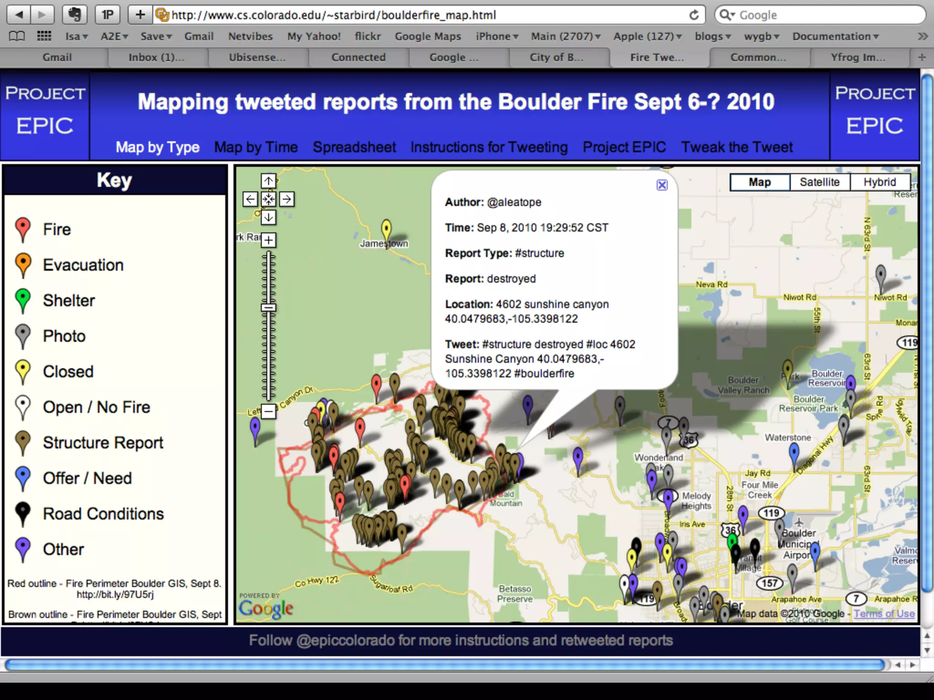The height and width of the screenshot is (700, 934).
Task: Expand the blogs bookmark folder
Action: (712, 36)
